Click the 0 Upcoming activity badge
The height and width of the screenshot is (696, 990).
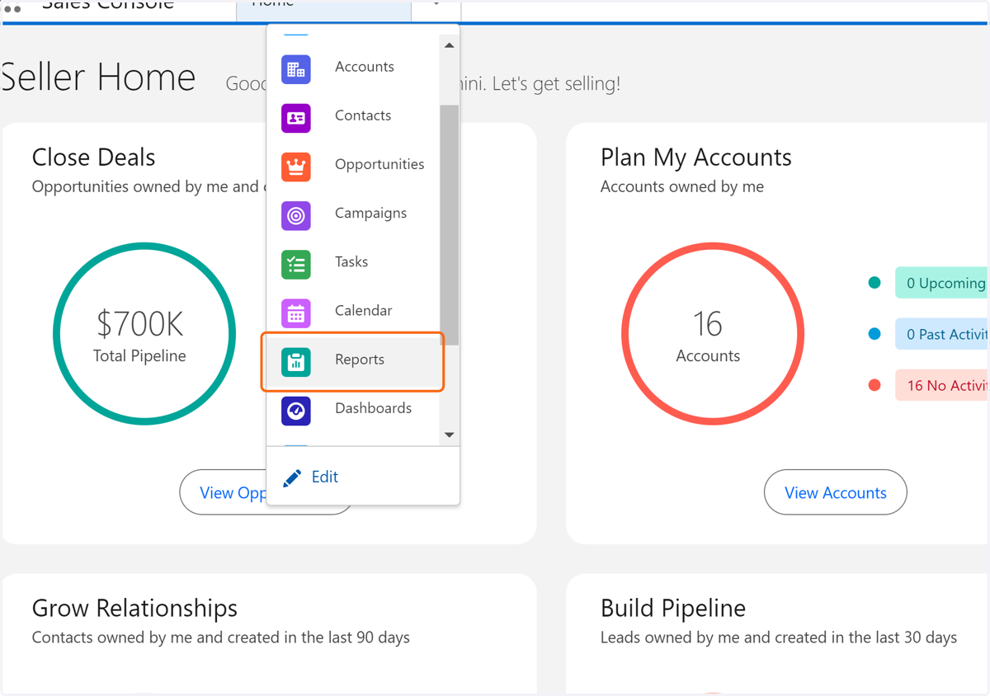(x=941, y=283)
